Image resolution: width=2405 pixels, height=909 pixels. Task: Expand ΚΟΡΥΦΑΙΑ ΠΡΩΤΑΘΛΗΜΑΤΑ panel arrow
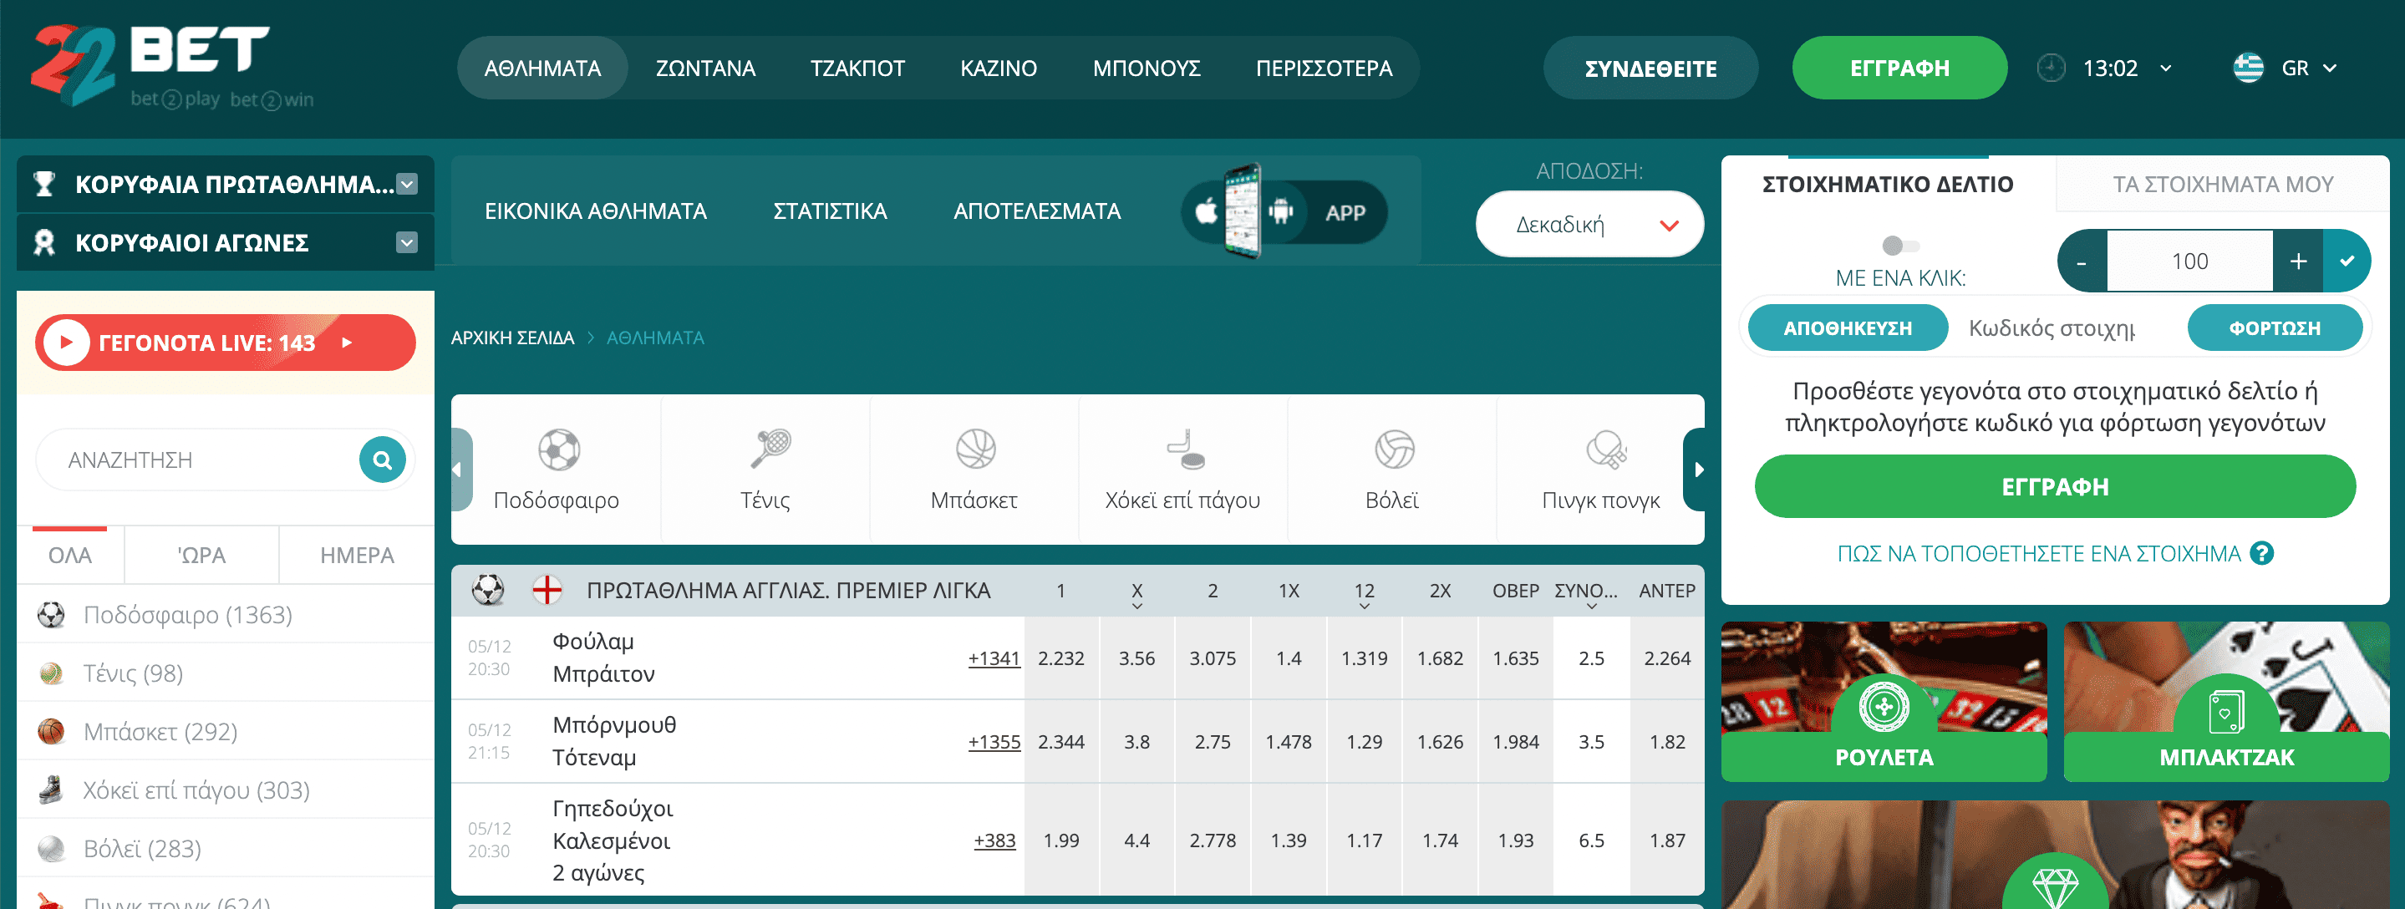click(406, 184)
